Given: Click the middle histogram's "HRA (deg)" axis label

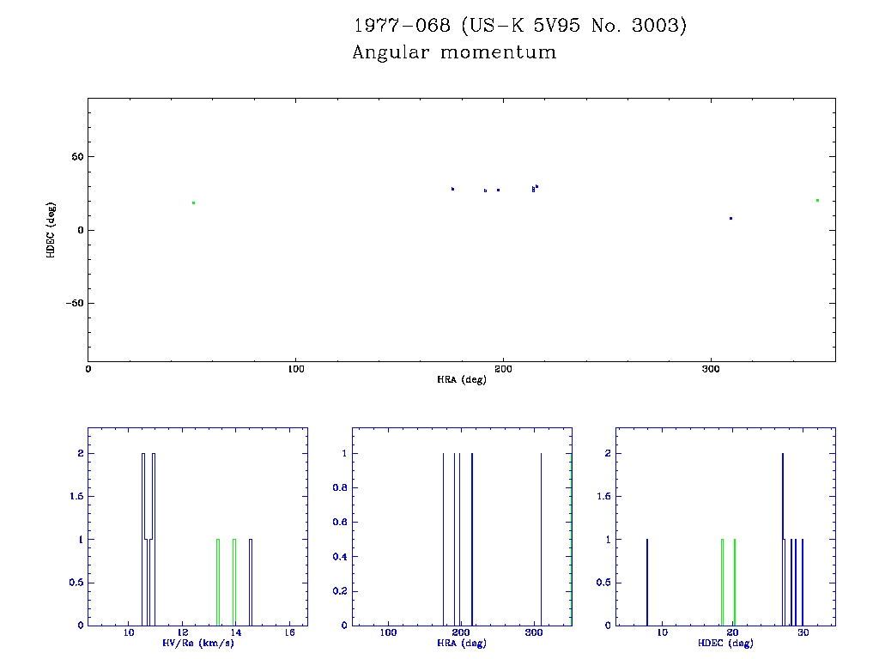Looking at the screenshot, I should coord(461,643).
